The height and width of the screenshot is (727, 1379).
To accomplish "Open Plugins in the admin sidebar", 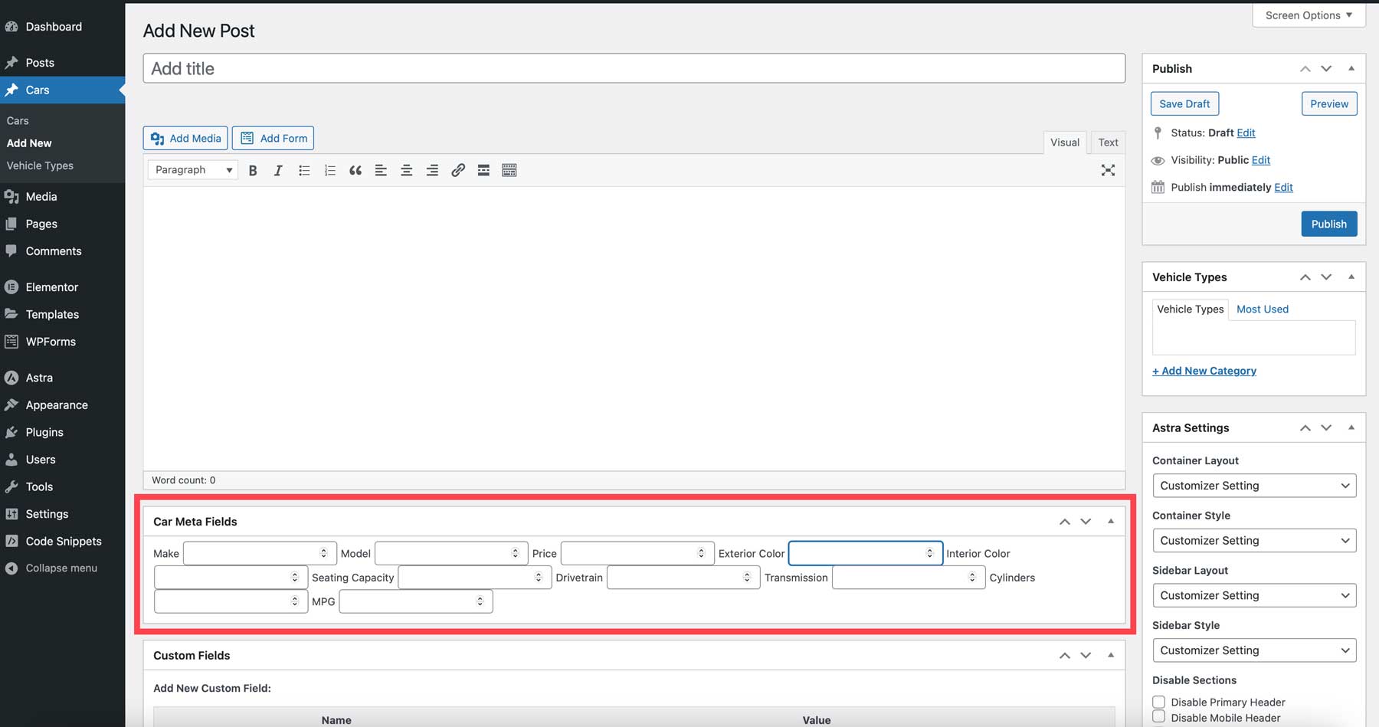I will (x=44, y=432).
